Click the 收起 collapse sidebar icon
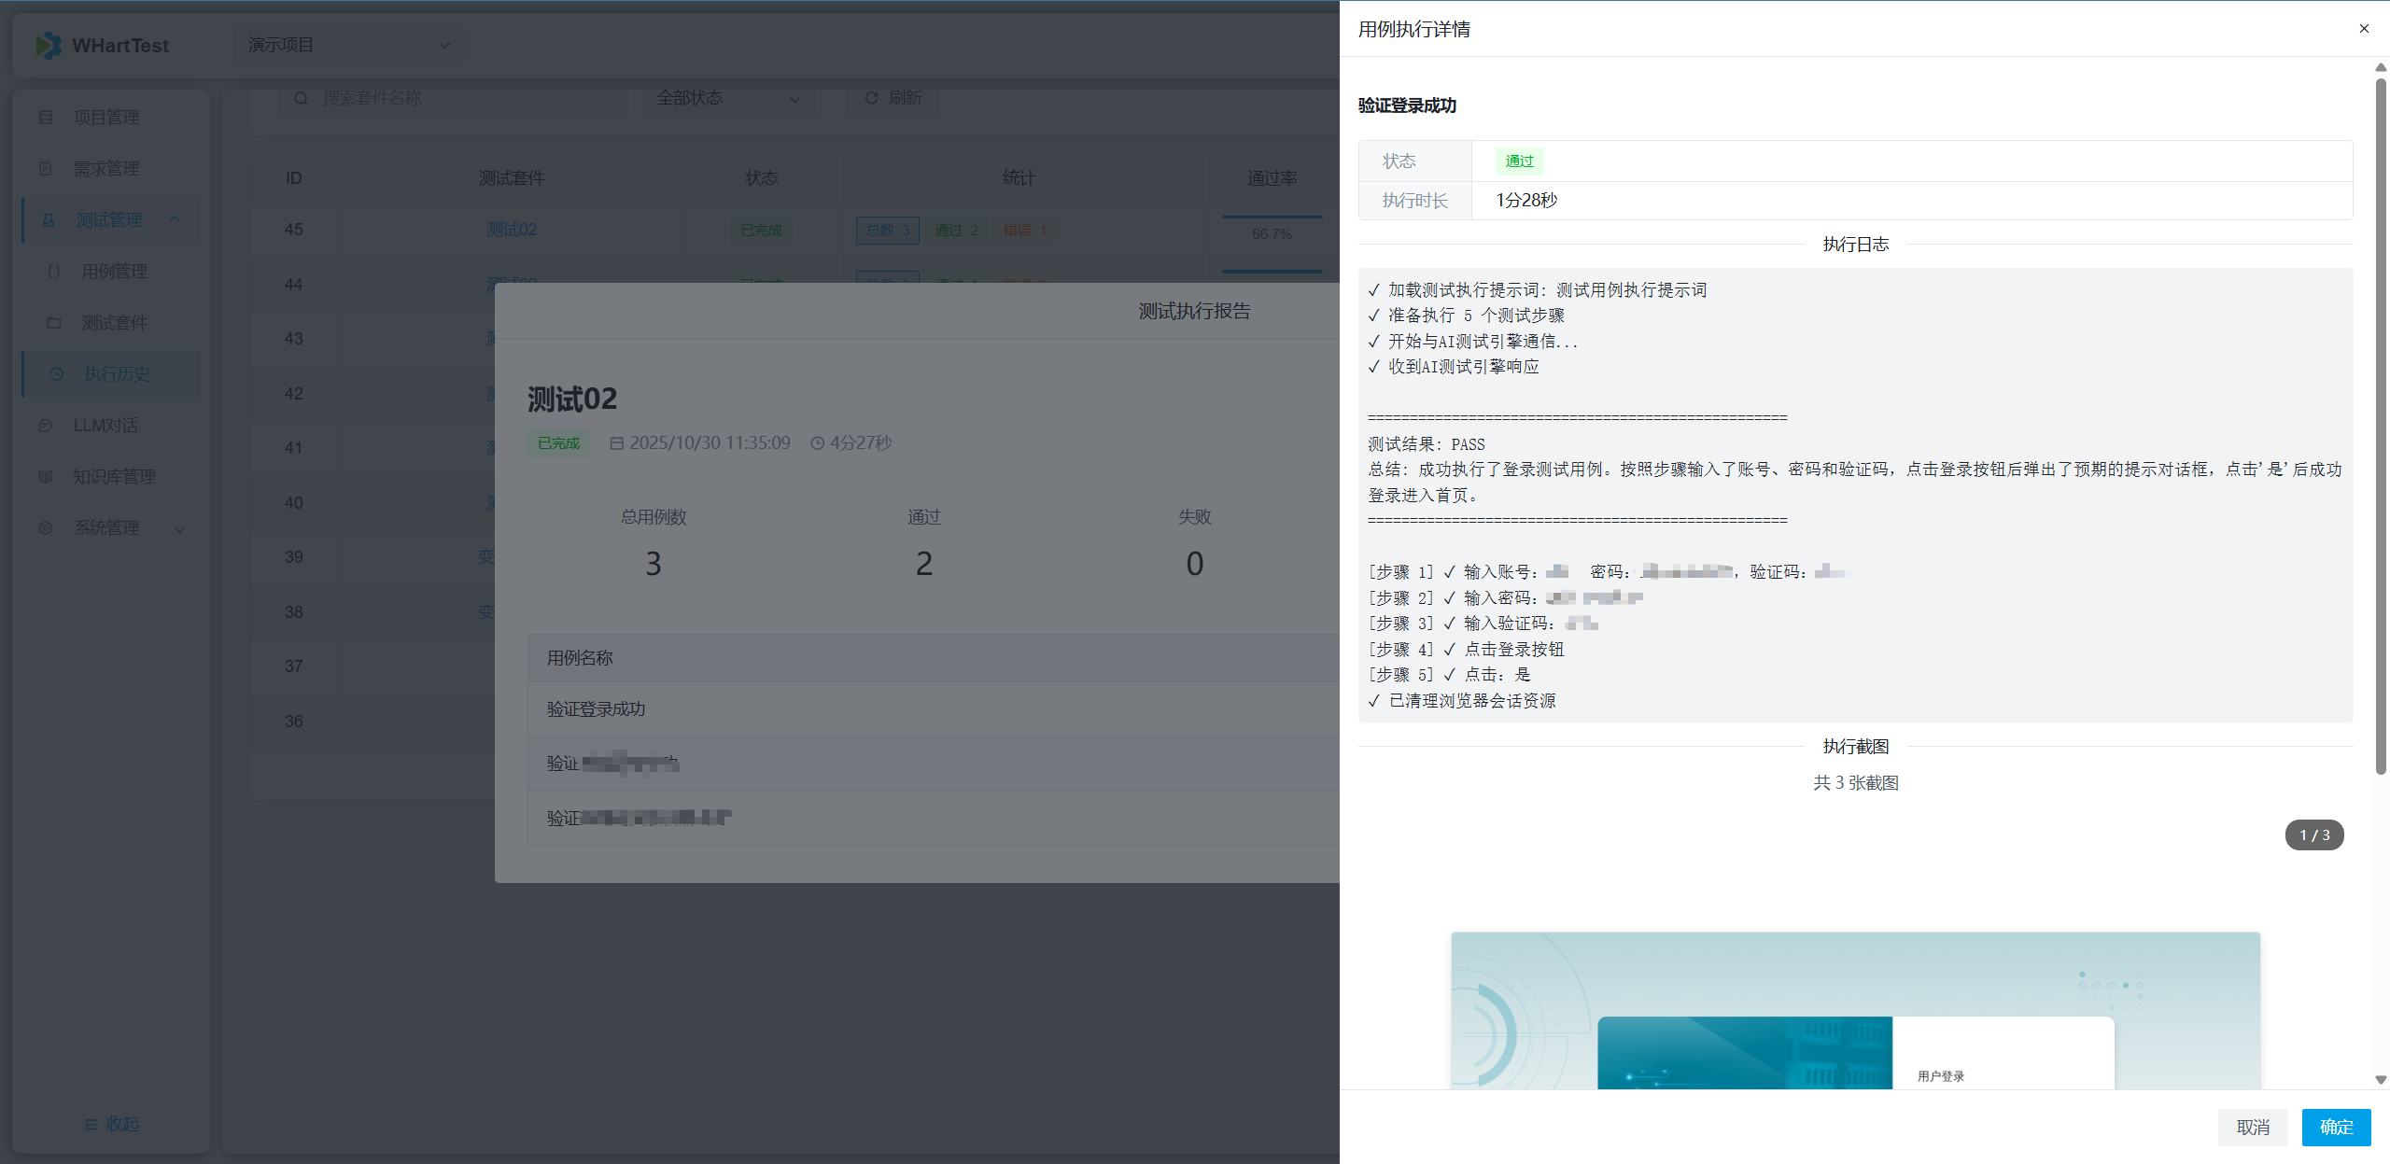 91,1125
